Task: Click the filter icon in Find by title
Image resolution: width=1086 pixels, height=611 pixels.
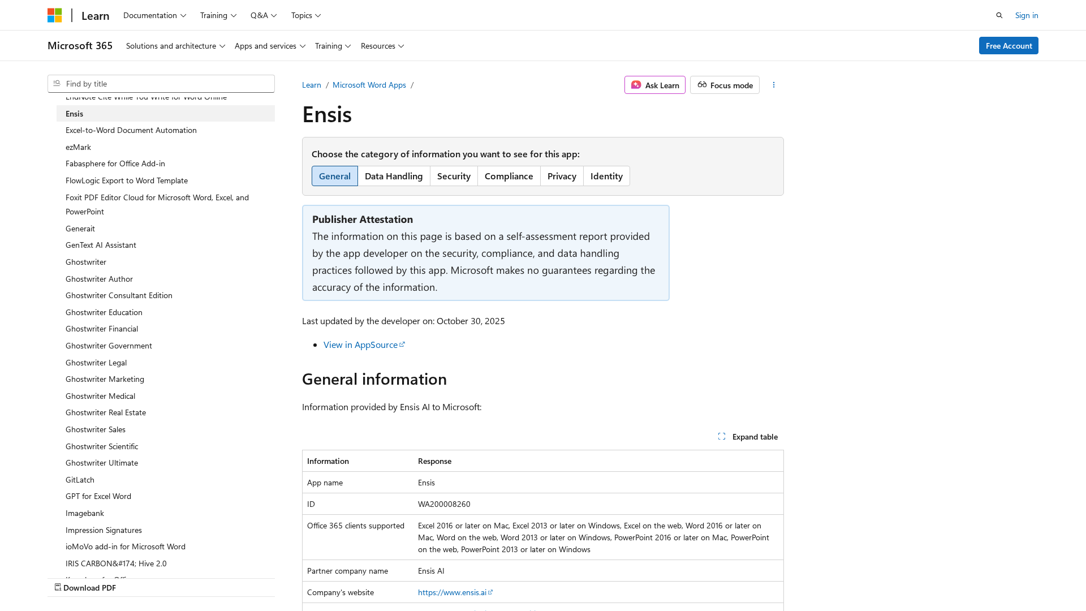Action: pyautogui.click(x=57, y=84)
